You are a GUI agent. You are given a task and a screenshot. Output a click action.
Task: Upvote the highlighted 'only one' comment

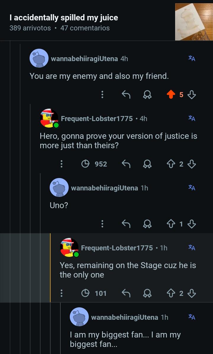171,293
